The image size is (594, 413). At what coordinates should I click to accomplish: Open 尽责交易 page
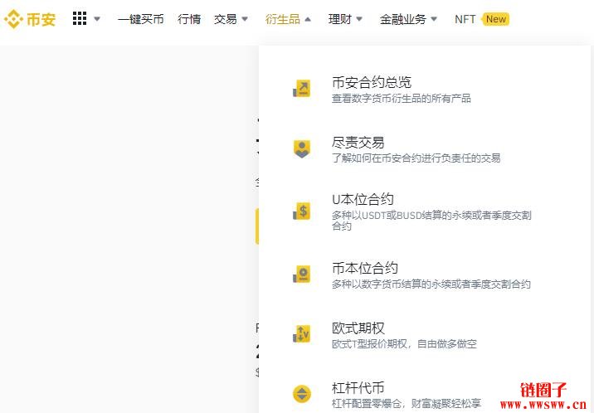(x=358, y=143)
